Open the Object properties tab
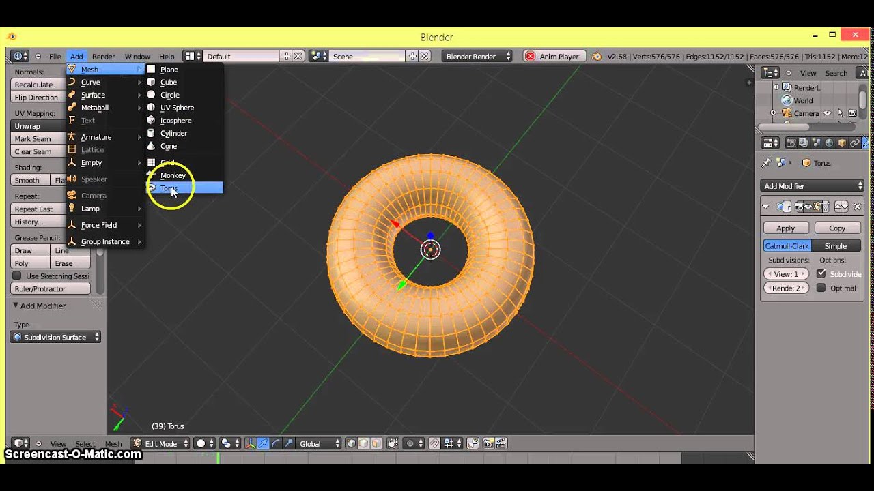874x491 pixels. (842, 143)
